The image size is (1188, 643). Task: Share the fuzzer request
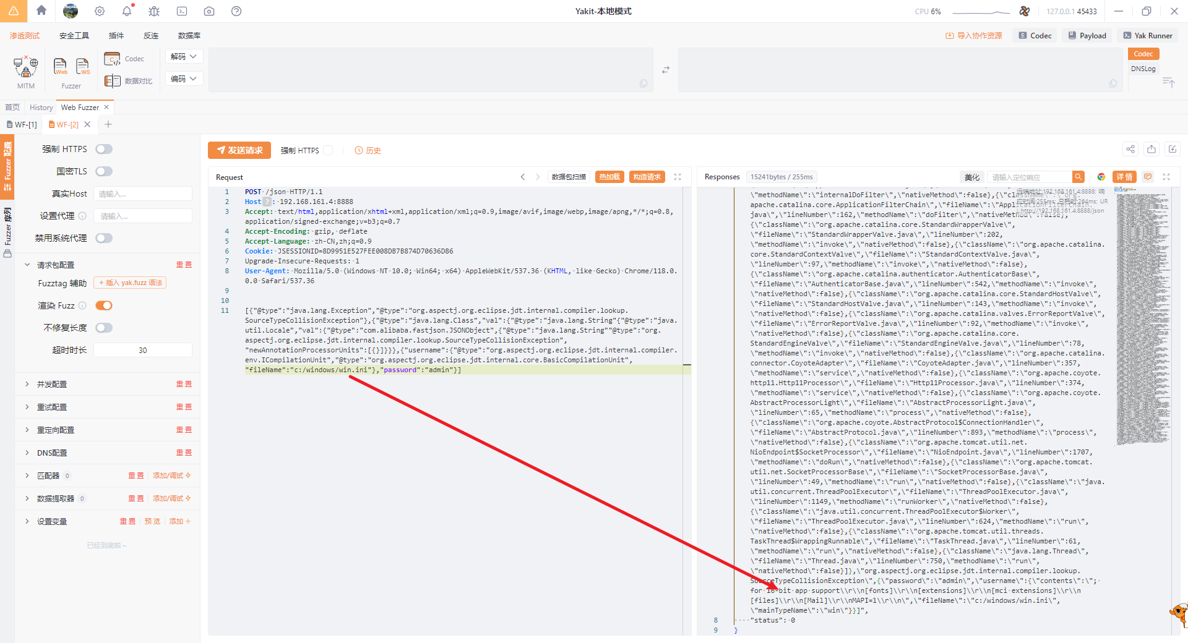click(x=1130, y=149)
